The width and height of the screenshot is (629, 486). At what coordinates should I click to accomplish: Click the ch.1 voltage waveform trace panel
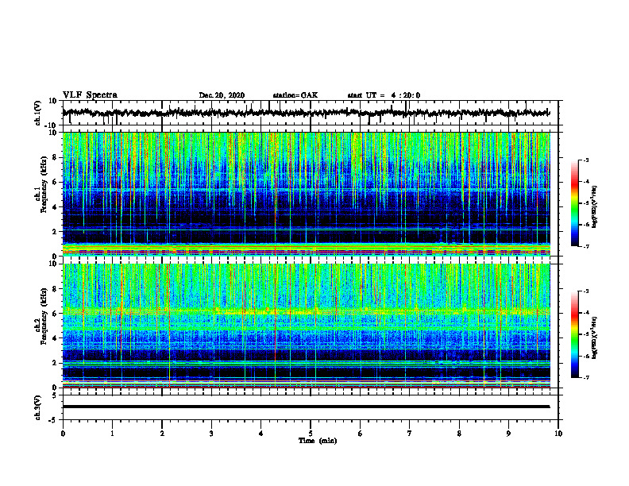[x=310, y=113]
